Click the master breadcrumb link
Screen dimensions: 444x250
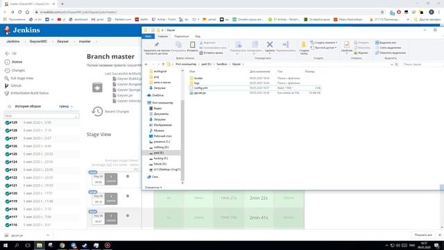[x=85, y=42]
